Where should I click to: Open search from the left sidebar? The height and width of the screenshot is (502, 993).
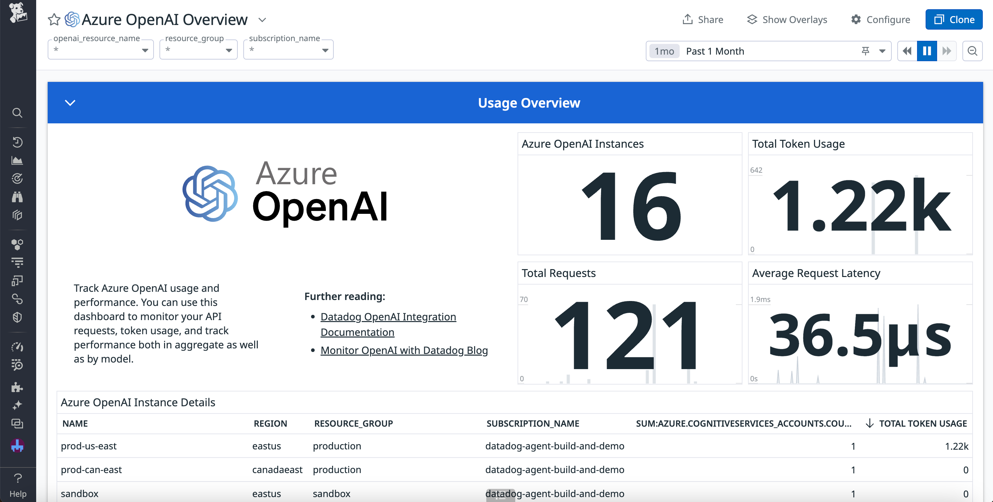tap(18, 113)
